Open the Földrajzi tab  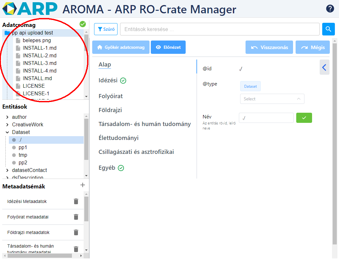(110, 110)
